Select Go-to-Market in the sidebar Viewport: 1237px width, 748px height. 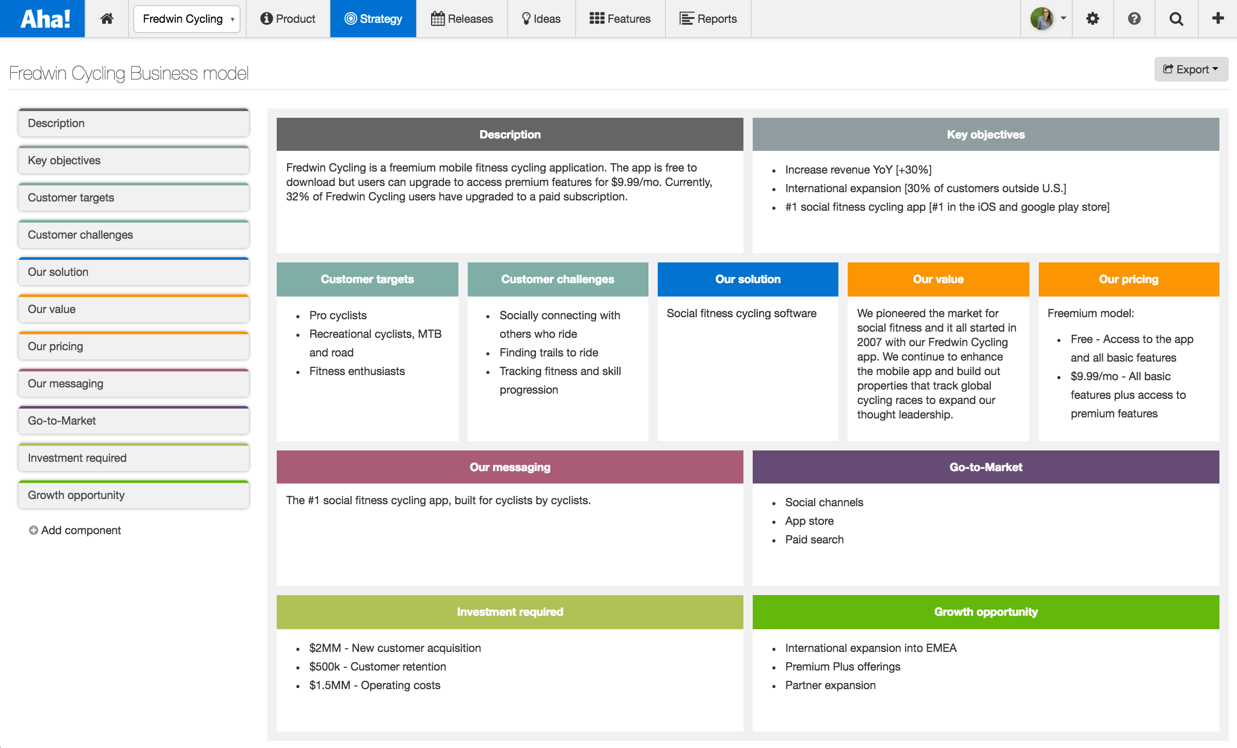(134, 420)
